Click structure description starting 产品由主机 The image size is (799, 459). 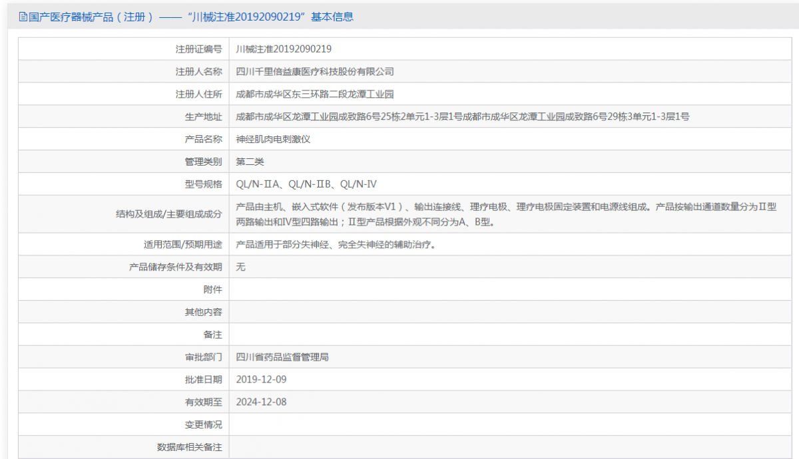[x=506, y=214]
